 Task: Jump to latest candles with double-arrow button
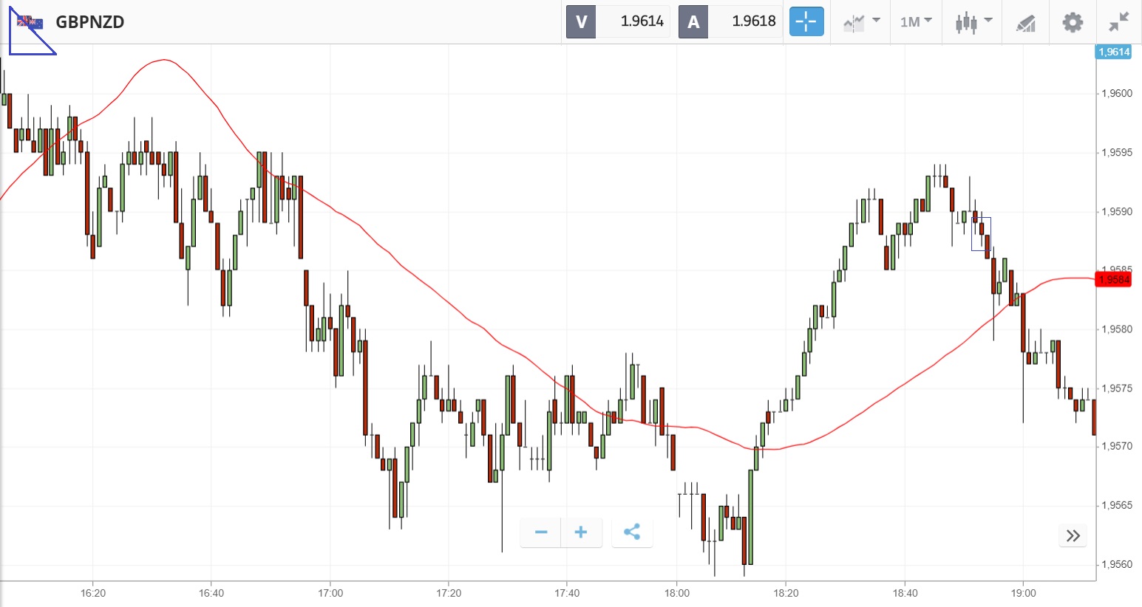click(1073, 535)
